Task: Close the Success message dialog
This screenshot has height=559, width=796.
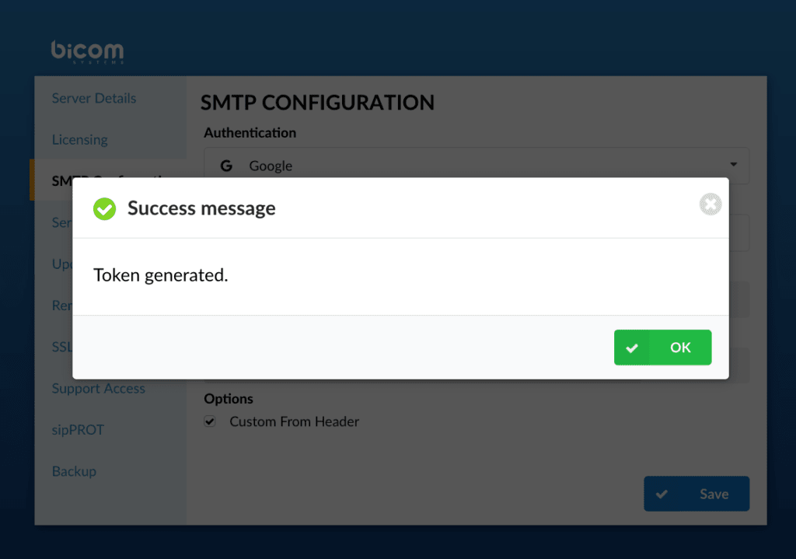Action: [710, 204]
